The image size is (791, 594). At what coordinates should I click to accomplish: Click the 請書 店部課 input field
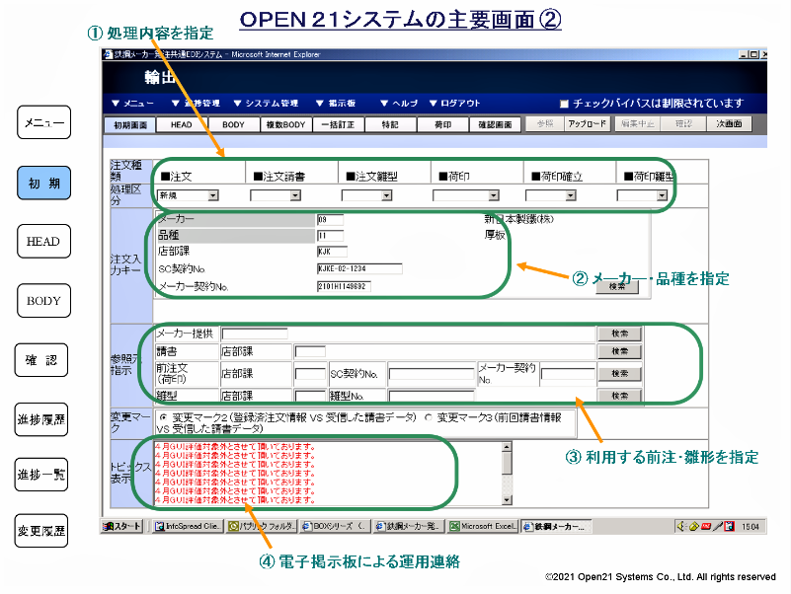(310, 351)
